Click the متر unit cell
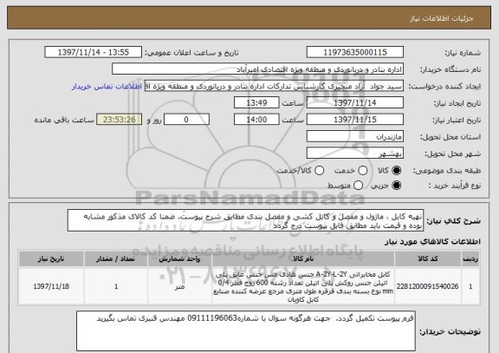The image size is (499, 353). (179, 286)
